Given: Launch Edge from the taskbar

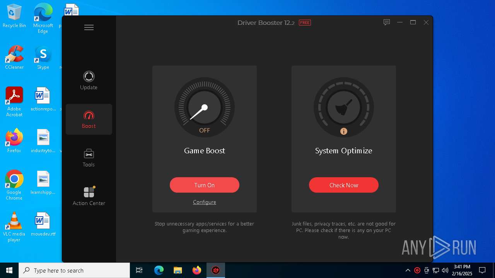Looking at the screenshot, I should point(159,270).
